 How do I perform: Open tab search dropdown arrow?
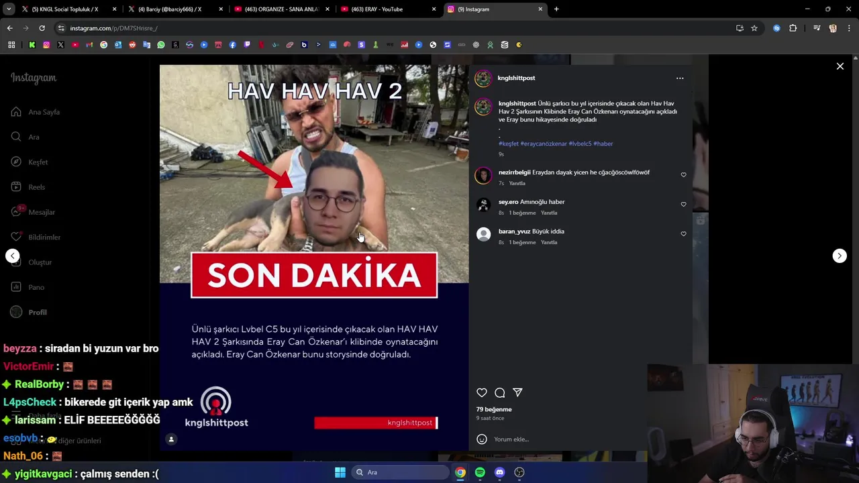[9, 9]
